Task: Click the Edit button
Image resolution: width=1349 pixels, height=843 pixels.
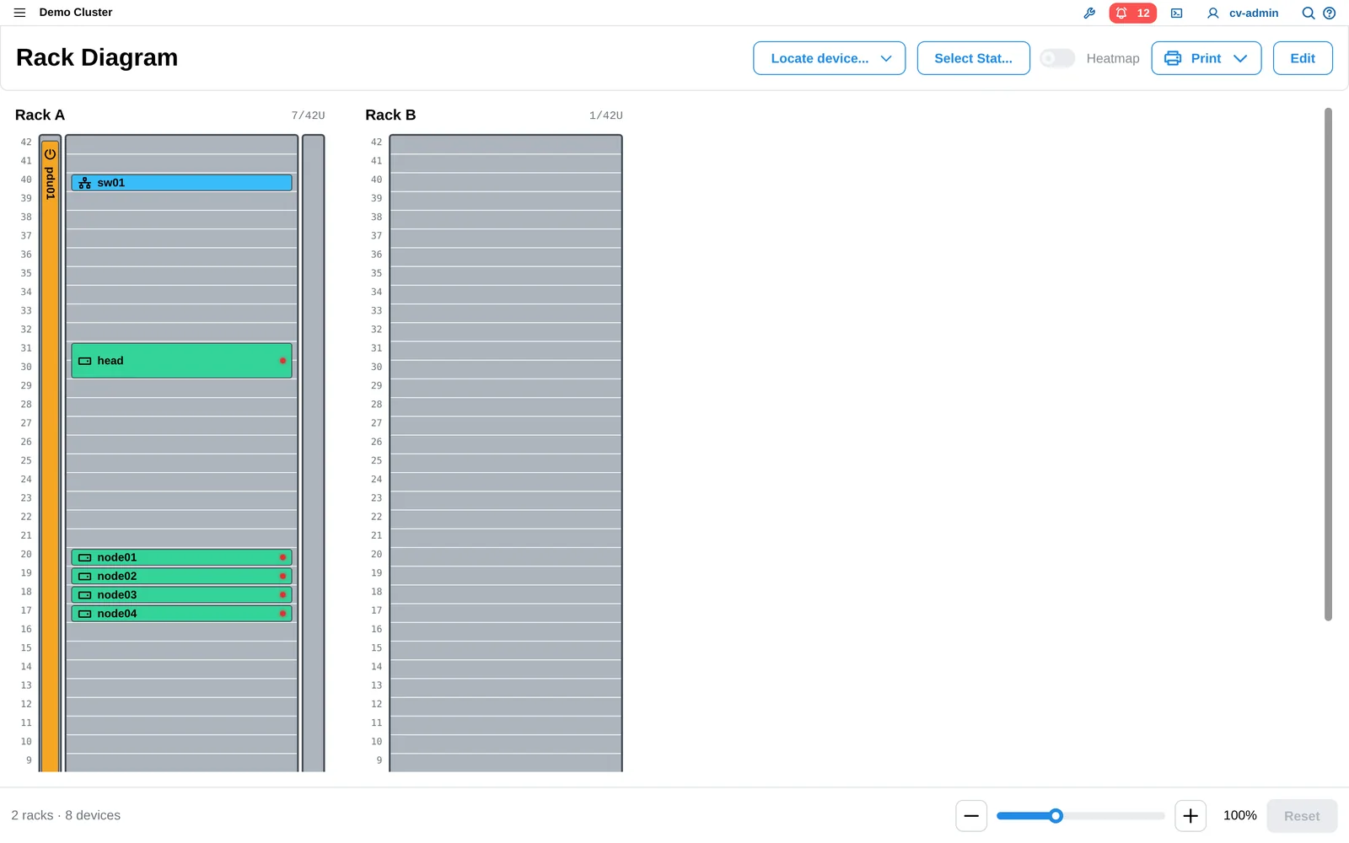Action: click(1302, 58)
